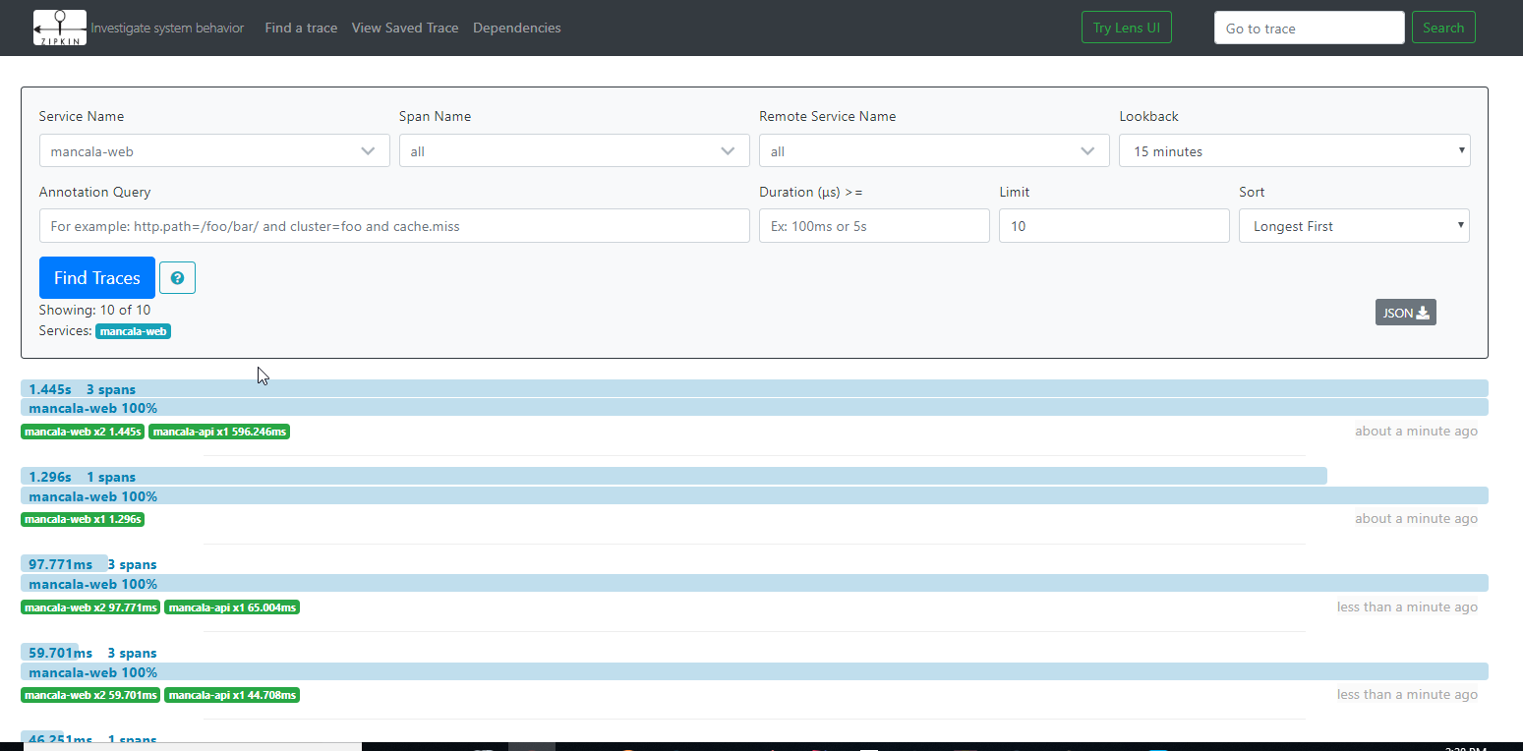Screen dimensions: 1523x751
Task: Open the Remote Service Name dropdown
Action: [933, 150]
